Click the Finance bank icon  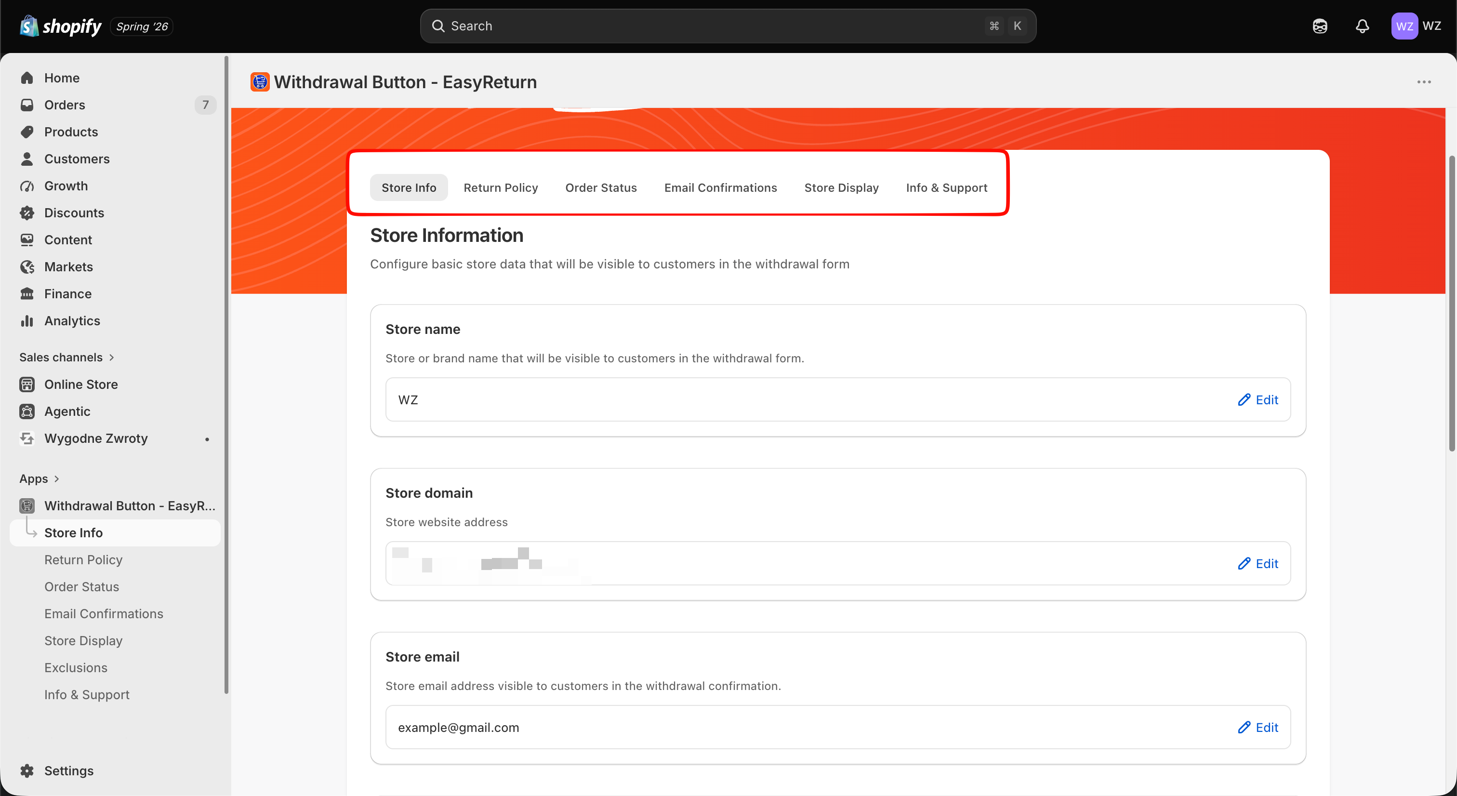pos(27,293)
